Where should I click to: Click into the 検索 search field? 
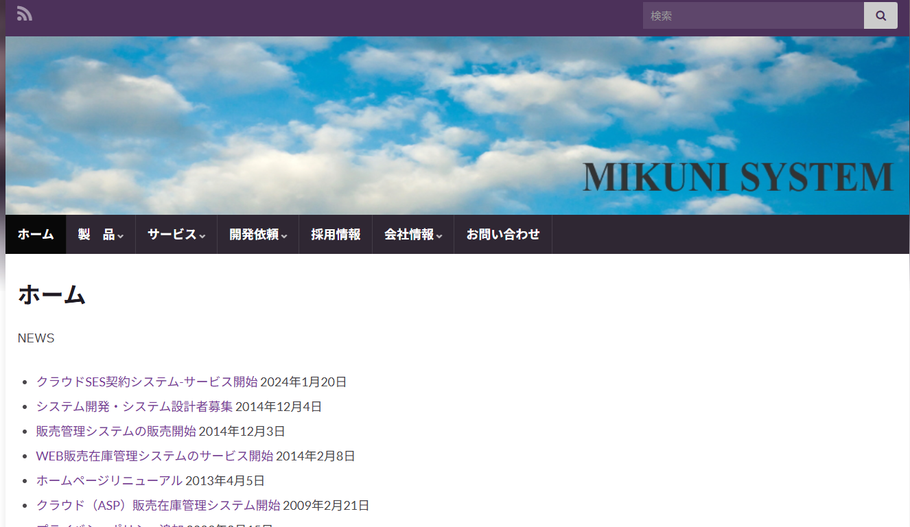tap(752, 16)
